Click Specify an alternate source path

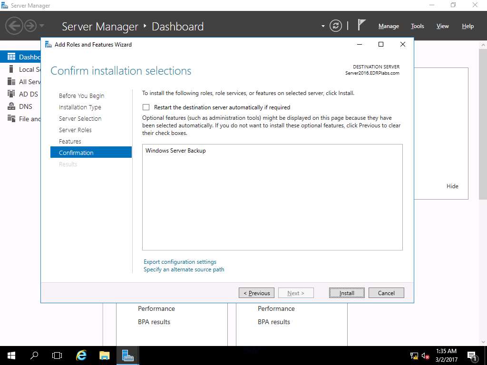click(x=184, y=269)
